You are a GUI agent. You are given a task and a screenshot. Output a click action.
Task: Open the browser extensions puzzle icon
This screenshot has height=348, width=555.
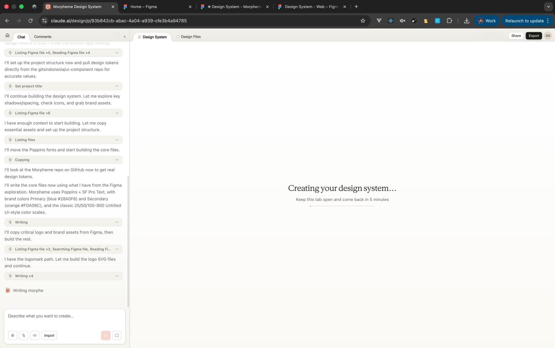(449, 21)
